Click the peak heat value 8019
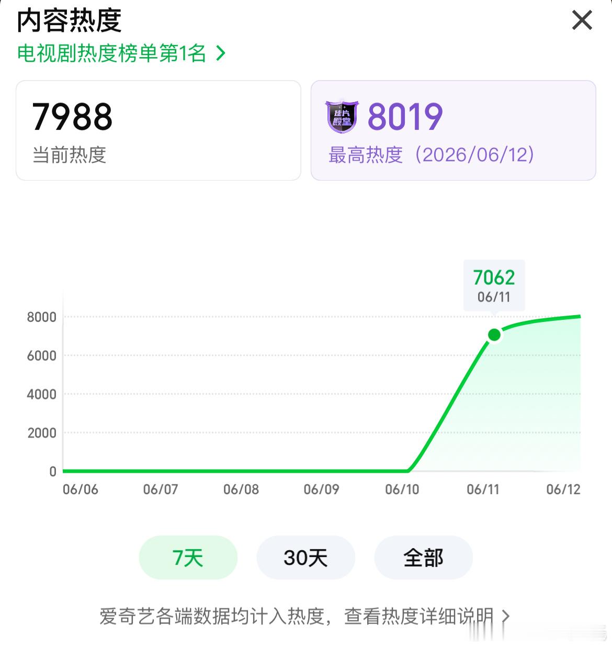Viewport: 612px width, 647px height. pyautogui.click(x=405, y=116)
